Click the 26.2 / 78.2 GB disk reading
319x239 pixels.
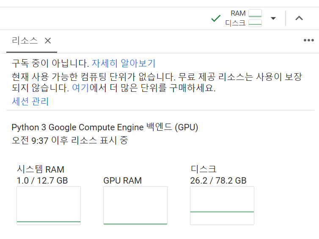coord(218,181)
